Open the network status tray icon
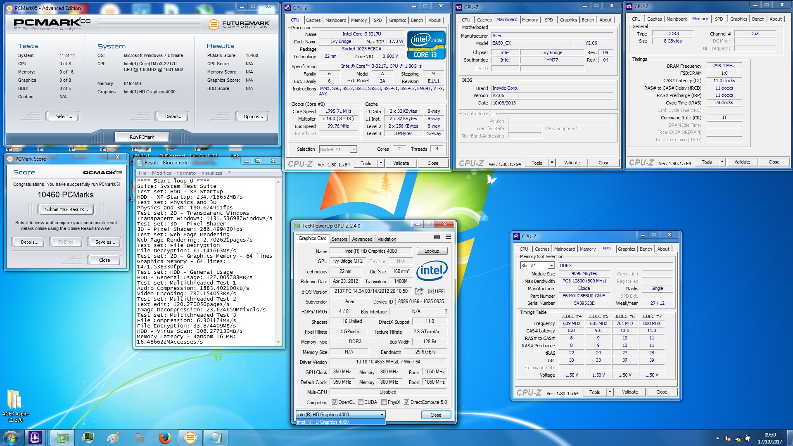 click(738, 439)
